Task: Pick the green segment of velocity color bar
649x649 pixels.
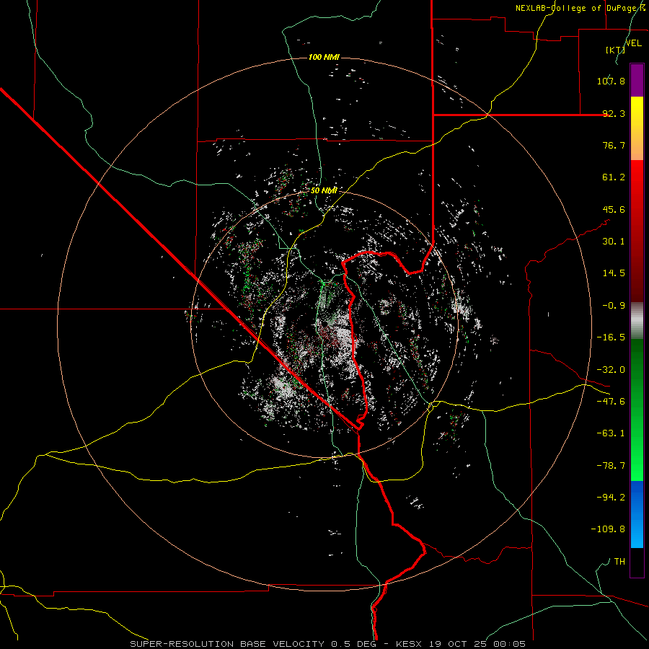Action: (x=637, y=410)
